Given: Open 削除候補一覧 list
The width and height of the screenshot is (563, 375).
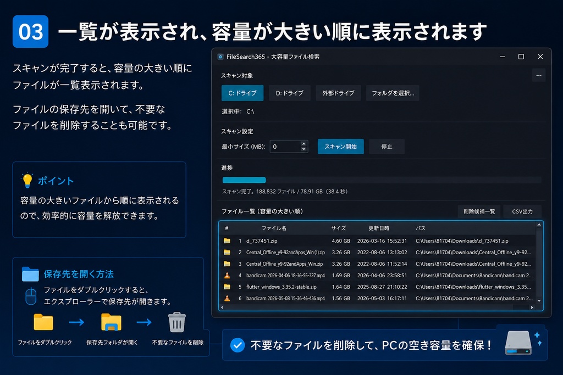Looking at the screenshot, I should point(479,211).
